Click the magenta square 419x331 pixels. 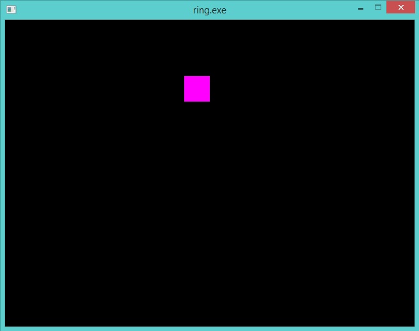click(x=196, y=89)
